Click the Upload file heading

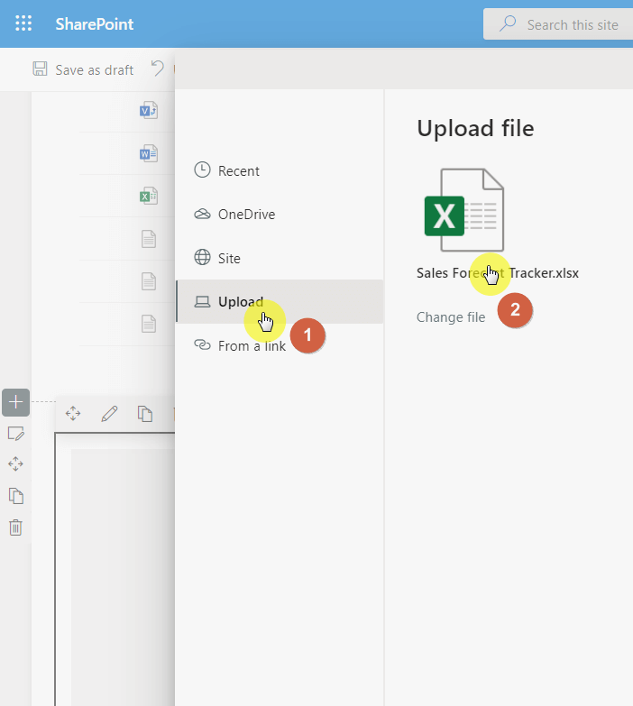(x=475, y=129)
